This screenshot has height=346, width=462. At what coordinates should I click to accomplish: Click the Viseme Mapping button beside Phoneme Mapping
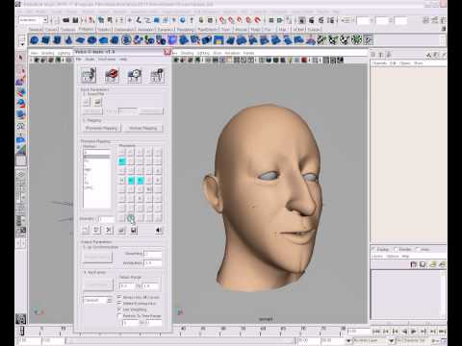tap(142, 128)
